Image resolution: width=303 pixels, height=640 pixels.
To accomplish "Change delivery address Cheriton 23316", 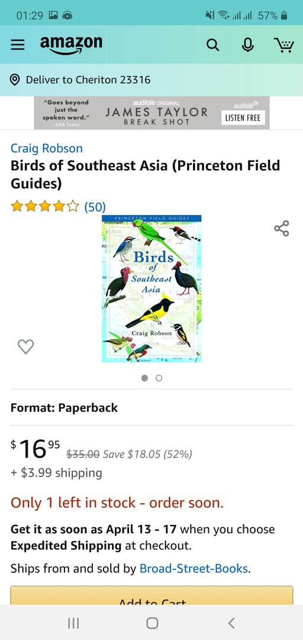I will 88,79.
